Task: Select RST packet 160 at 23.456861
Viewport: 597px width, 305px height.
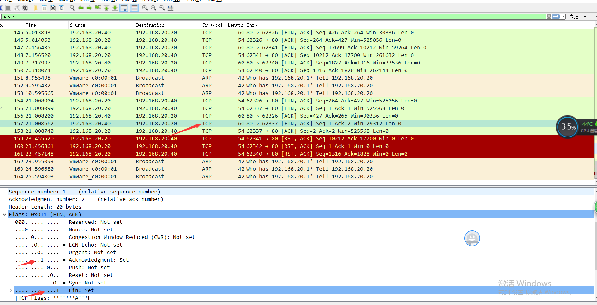Action: [x=297, y=146]
